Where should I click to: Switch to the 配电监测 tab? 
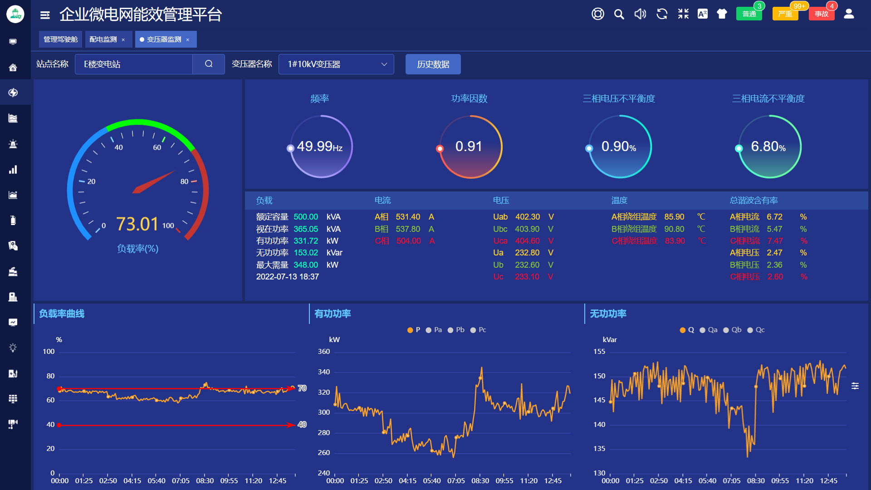103,39
